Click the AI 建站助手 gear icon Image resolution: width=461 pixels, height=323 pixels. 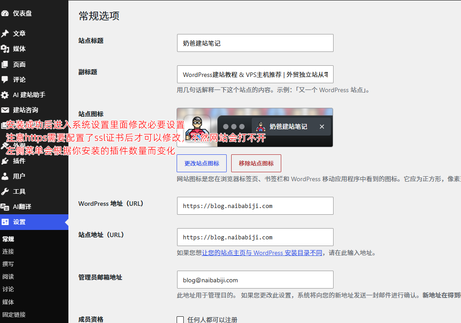pos(5,95)
